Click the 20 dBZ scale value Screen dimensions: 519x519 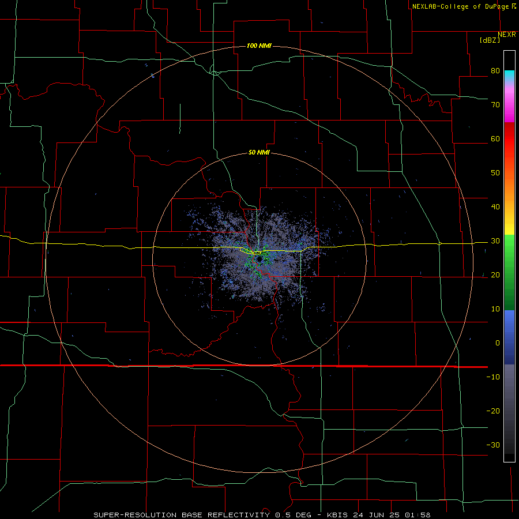495,275
